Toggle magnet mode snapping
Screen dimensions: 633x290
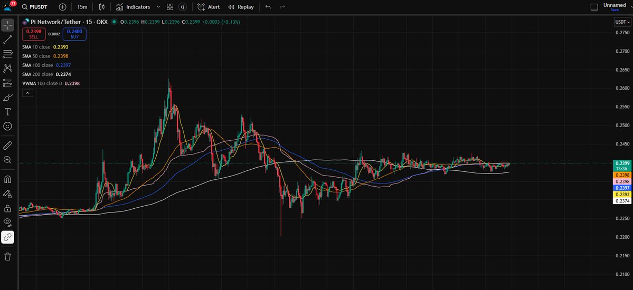8,179
